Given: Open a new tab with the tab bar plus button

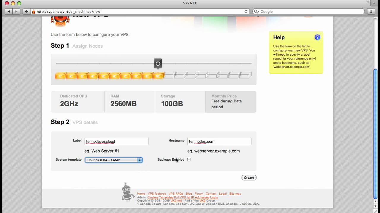Looking at the screenshot, I should pyautogui.click(x=374, y=3).
